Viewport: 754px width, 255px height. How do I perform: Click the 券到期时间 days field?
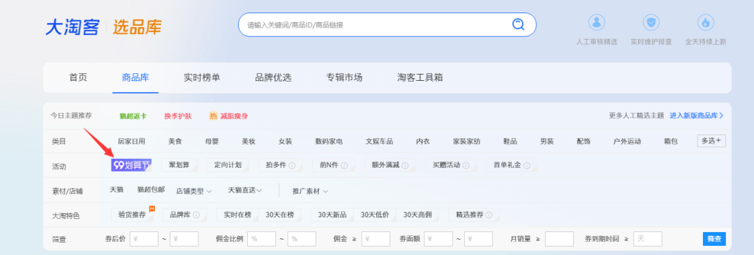pos(648,239)
